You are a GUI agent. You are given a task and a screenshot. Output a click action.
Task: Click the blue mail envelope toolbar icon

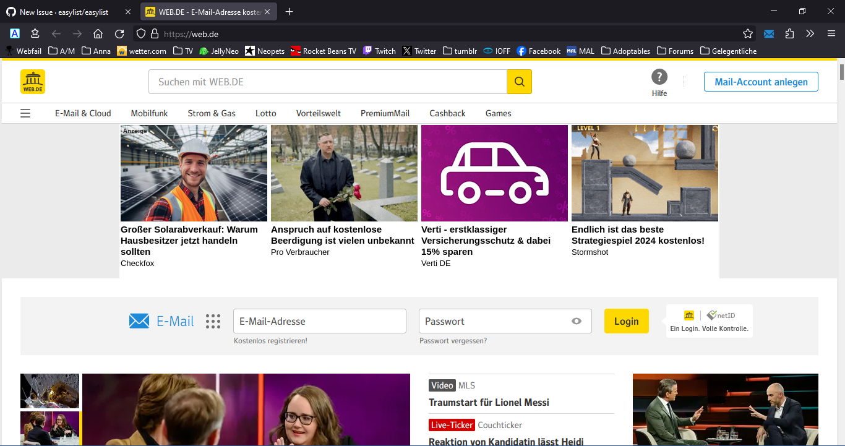[x=769, y=34]
